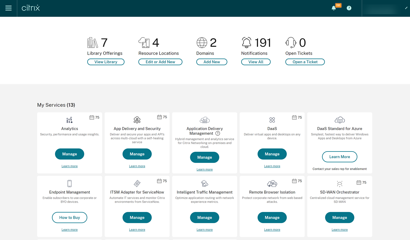410x240 pixels.
Task: Click the Domains globe icon
Action: [x=202, y=43]
